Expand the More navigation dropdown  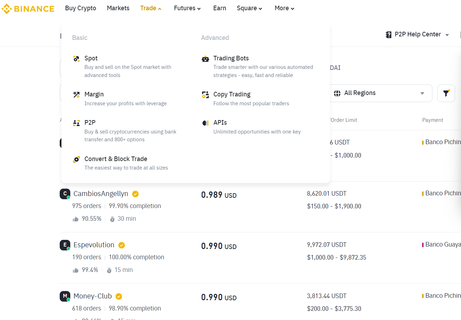[284, 8]
